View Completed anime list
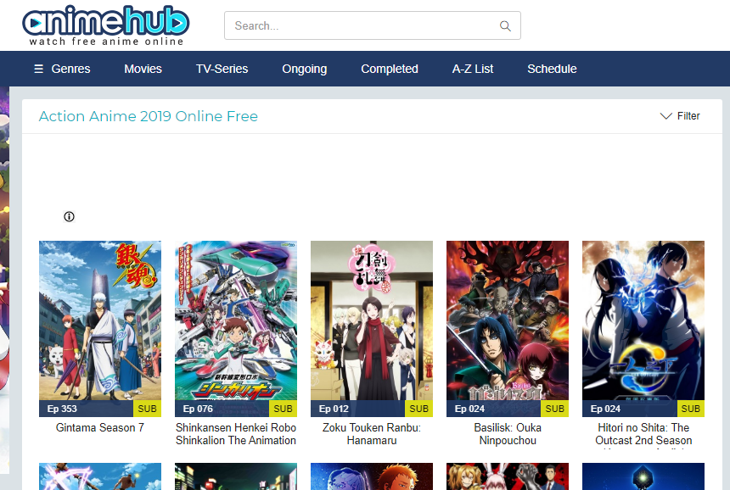Viewport: 730px width, 490px height. pyautogui.click(x=390, y=69)
